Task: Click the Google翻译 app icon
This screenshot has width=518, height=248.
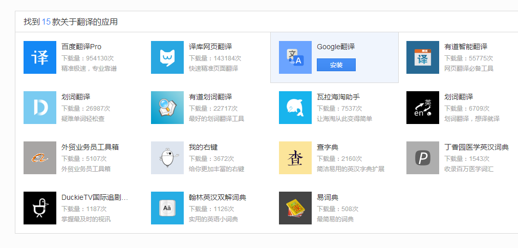Action: point(295,57)
